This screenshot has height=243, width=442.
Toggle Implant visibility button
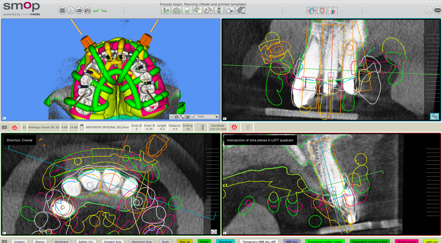(20, 241)
